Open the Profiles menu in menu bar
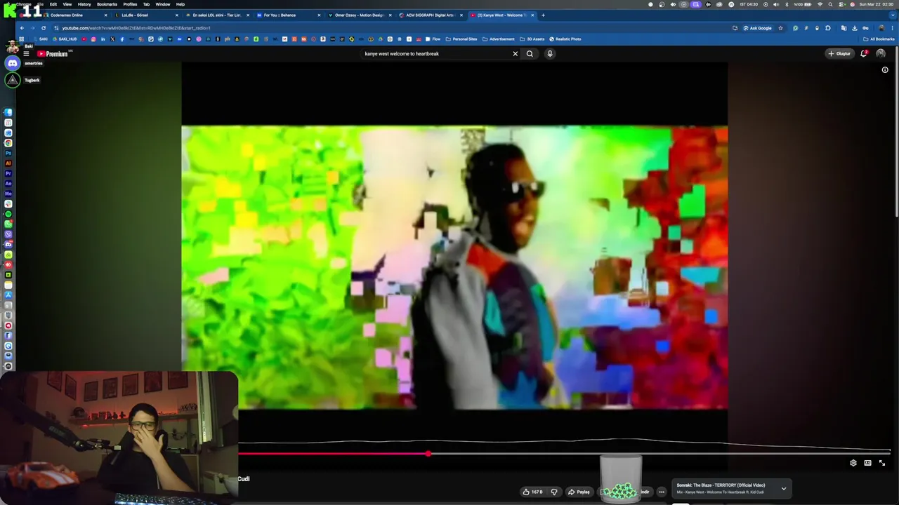Viewport: 899px width, 505px height. click(x=130, y=4)
